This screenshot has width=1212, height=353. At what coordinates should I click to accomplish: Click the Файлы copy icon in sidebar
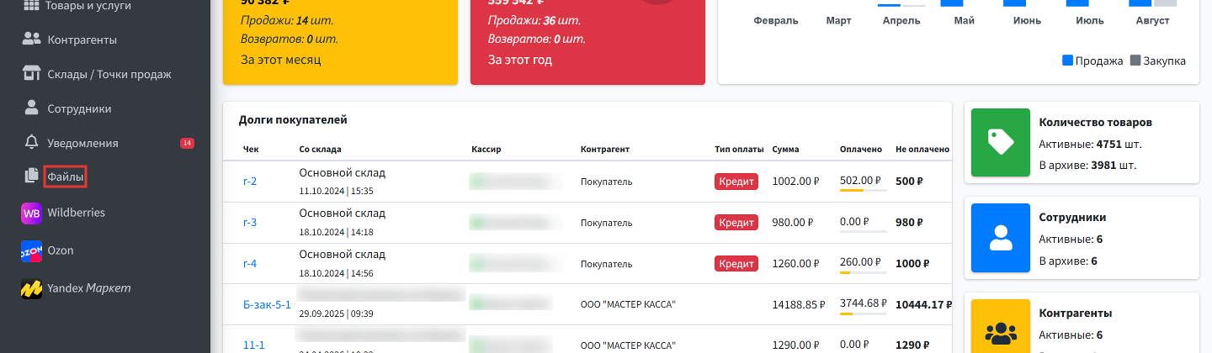[x=32, y=176]
